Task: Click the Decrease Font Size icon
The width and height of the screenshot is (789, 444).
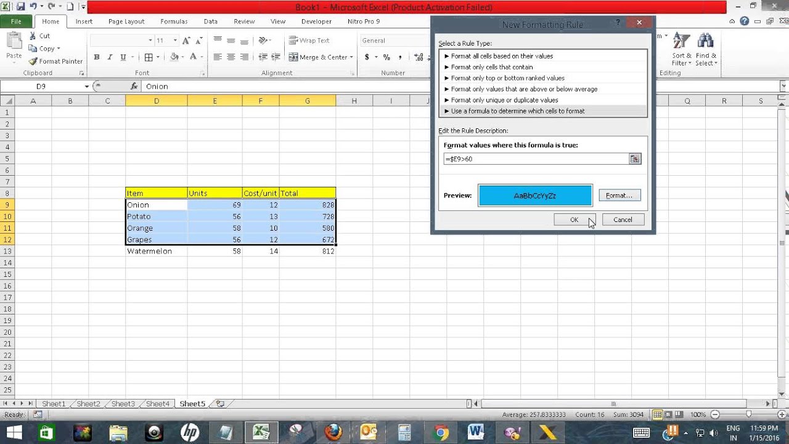Action: point(199,40)
